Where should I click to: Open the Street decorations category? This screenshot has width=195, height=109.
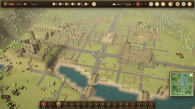[145, 104]
